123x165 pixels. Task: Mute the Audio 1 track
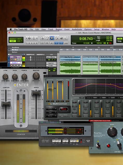tap(20, 65)
